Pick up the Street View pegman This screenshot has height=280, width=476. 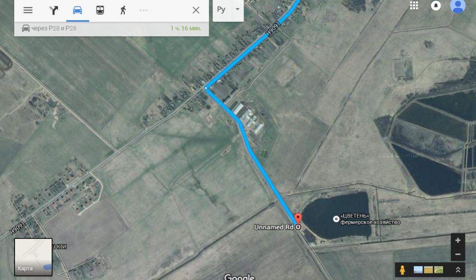pyautogui.click(x=403, y=270)
